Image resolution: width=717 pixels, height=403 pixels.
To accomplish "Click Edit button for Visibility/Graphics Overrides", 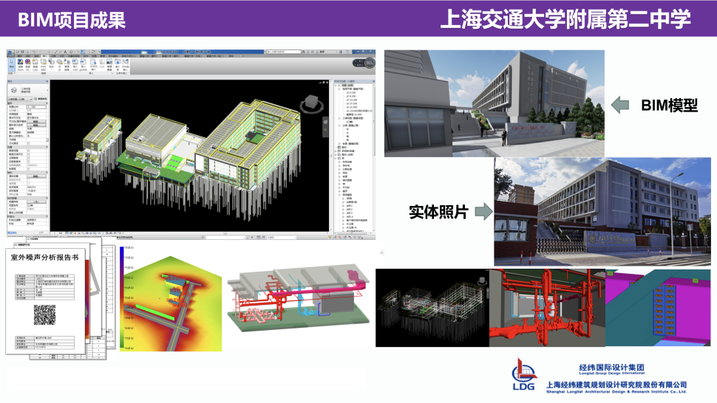I will [36, 121].
